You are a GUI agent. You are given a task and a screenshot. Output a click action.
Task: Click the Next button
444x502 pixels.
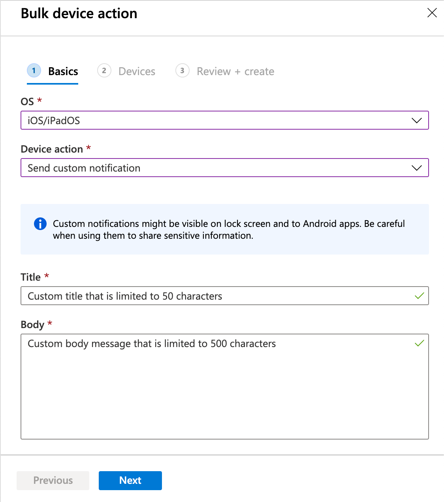tap(130, 480)
